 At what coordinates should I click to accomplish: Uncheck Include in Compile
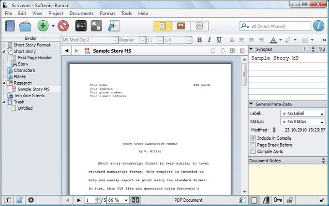click(253, 138)
